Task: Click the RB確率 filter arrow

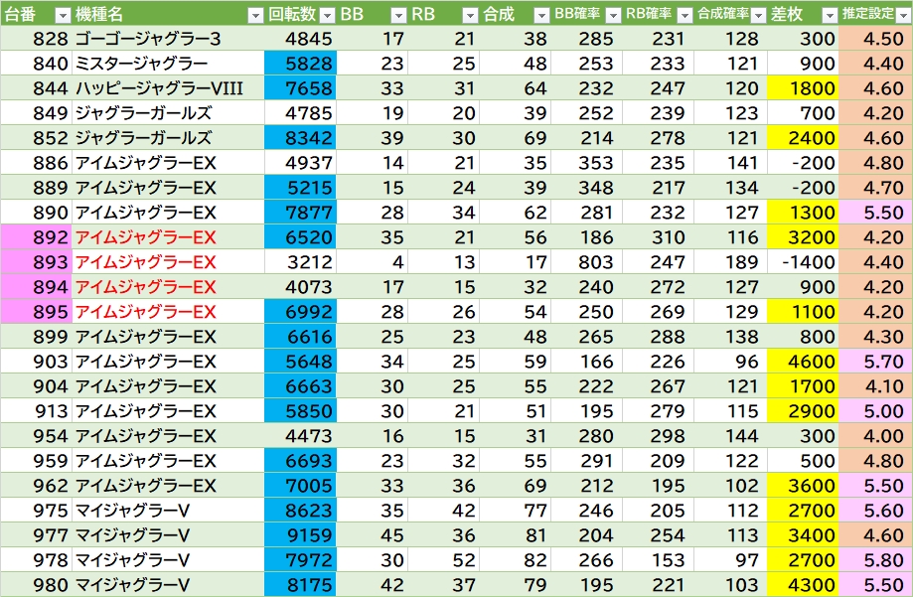Action: coord(684,15)
